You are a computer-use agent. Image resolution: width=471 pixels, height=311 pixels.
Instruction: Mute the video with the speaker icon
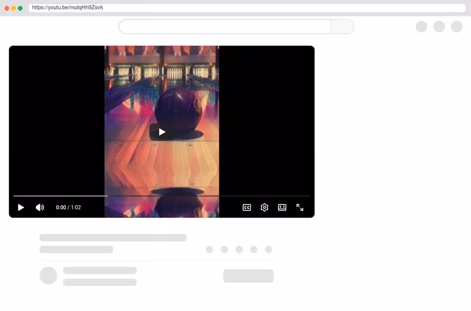(39, 207)
